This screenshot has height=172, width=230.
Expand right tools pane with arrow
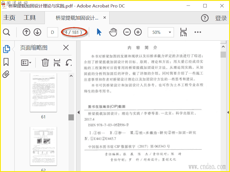[x=228, y=112]
